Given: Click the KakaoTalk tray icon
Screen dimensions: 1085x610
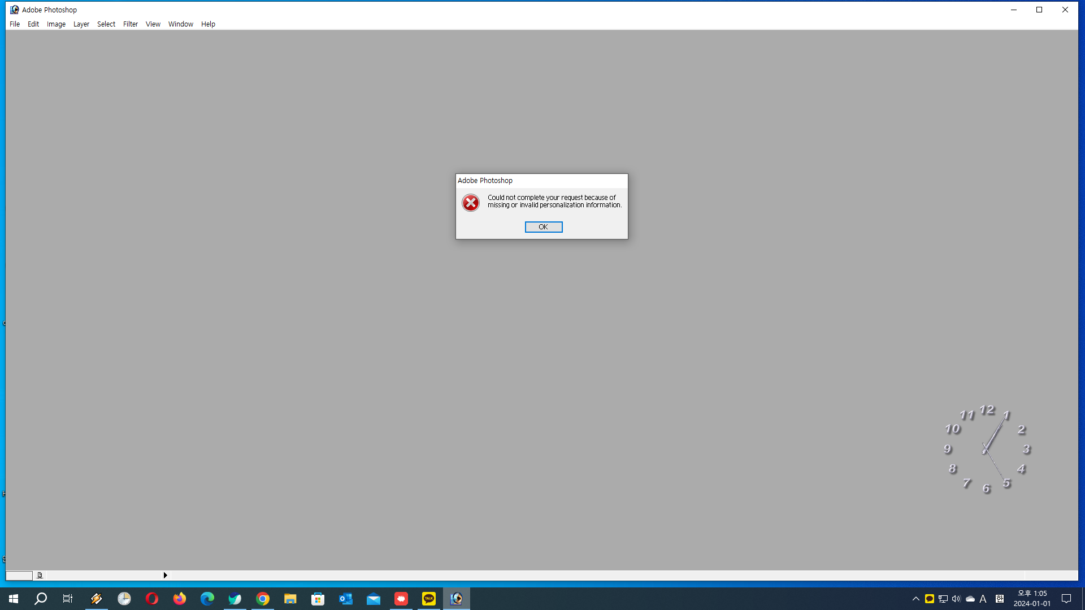Looking at the screenshot, I should click(930, 599).
